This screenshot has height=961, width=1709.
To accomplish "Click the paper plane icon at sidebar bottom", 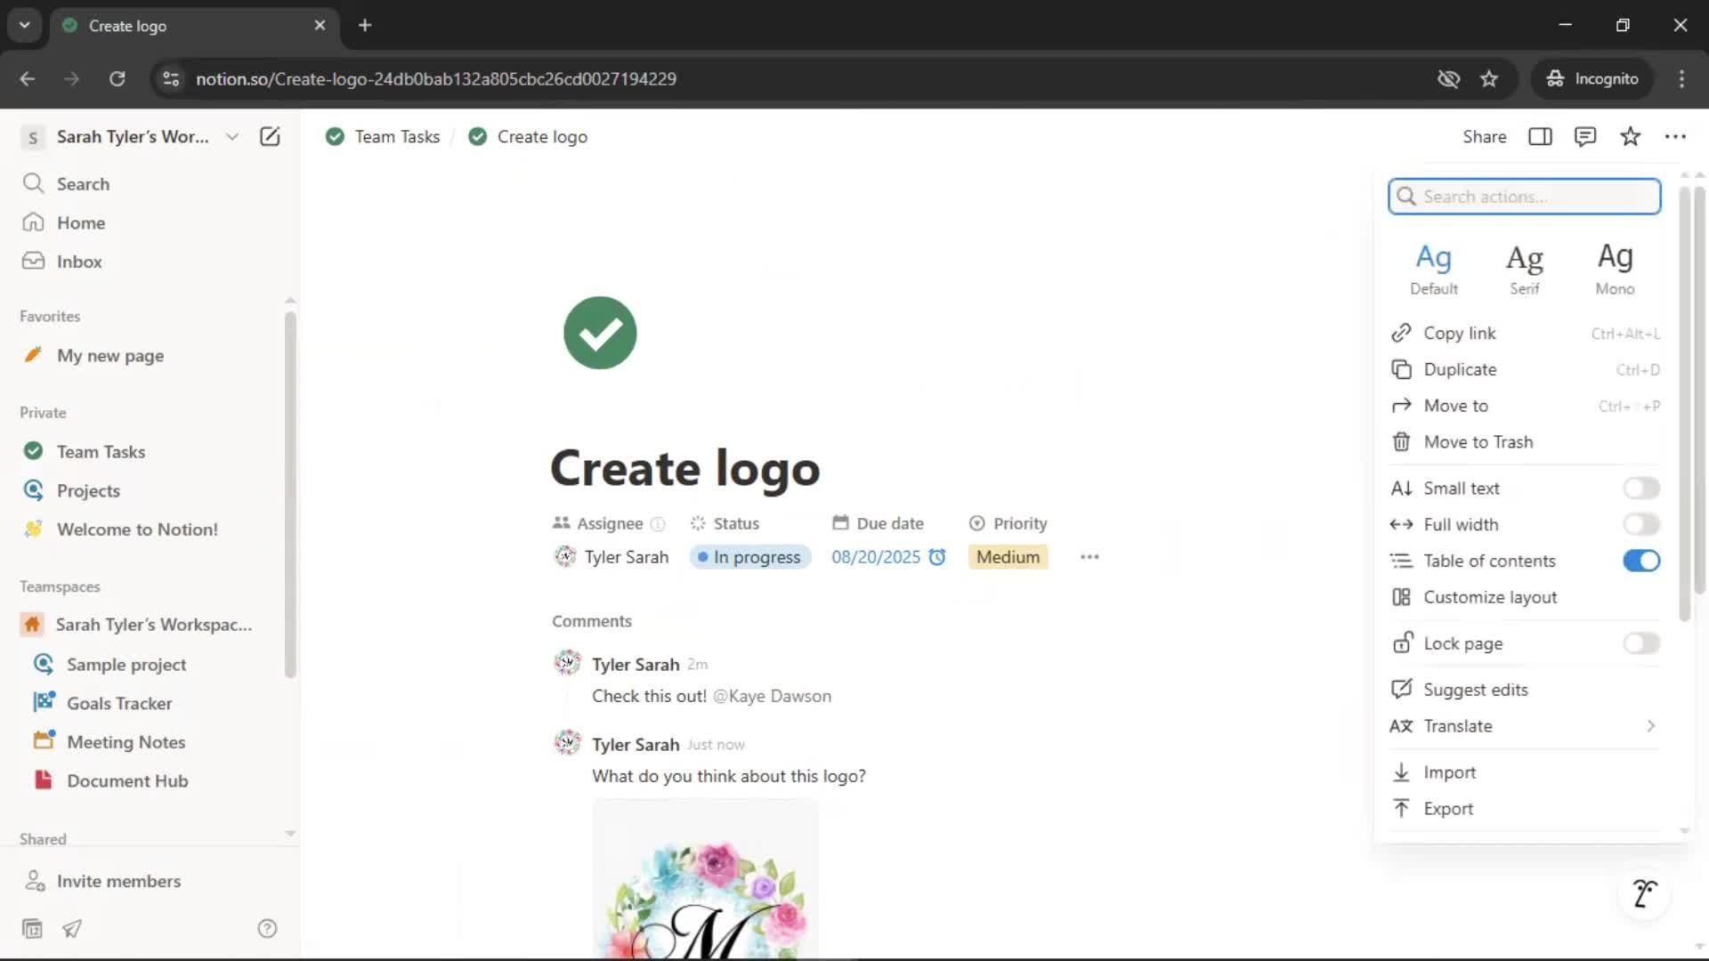I will coord(72,929).
